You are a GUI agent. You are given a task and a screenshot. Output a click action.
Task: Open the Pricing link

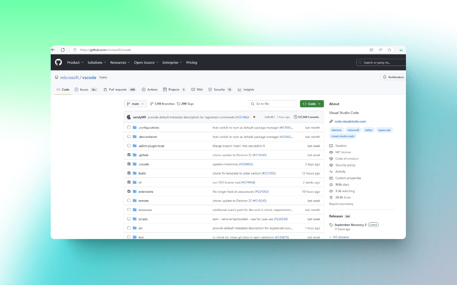[192, 62]
